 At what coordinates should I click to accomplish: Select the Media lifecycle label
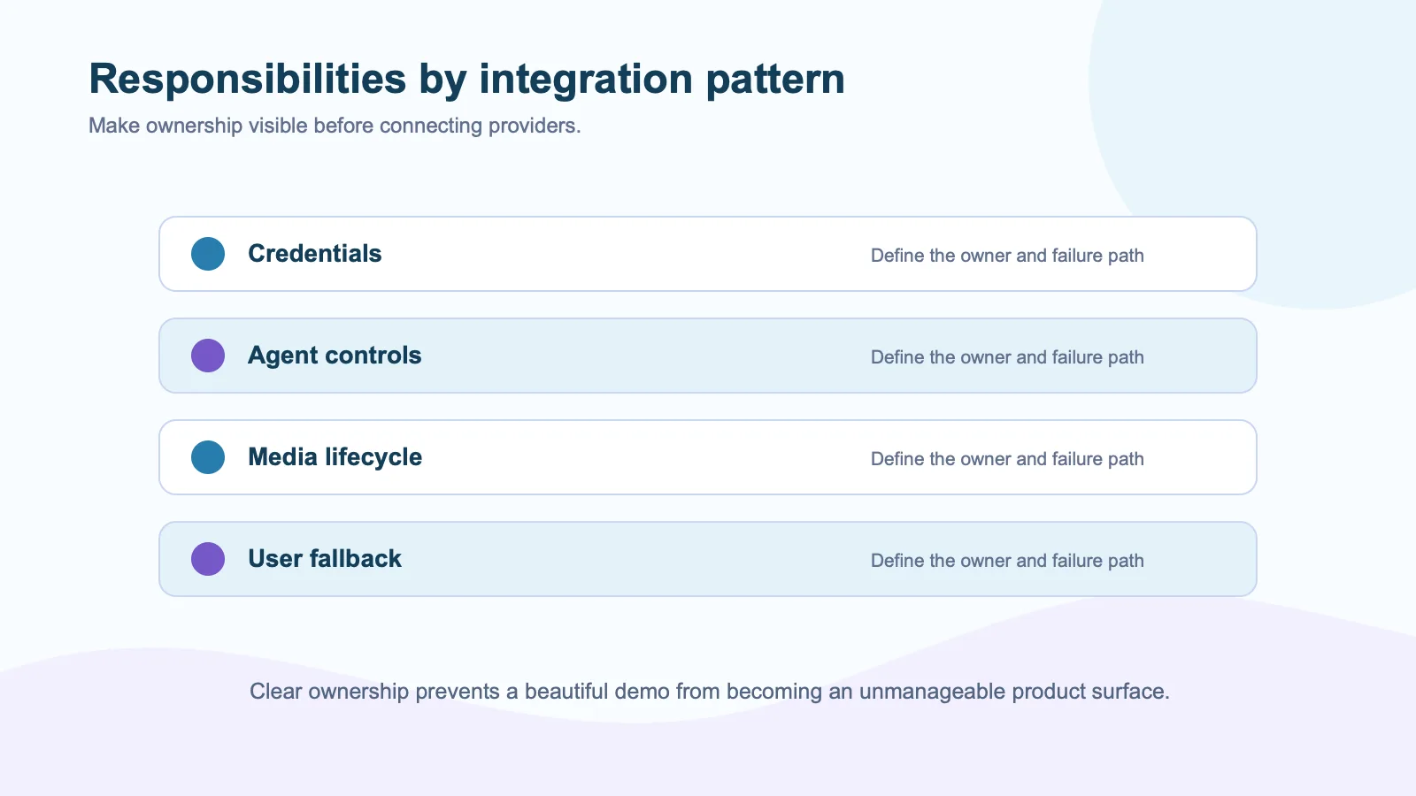click(335, 457)
